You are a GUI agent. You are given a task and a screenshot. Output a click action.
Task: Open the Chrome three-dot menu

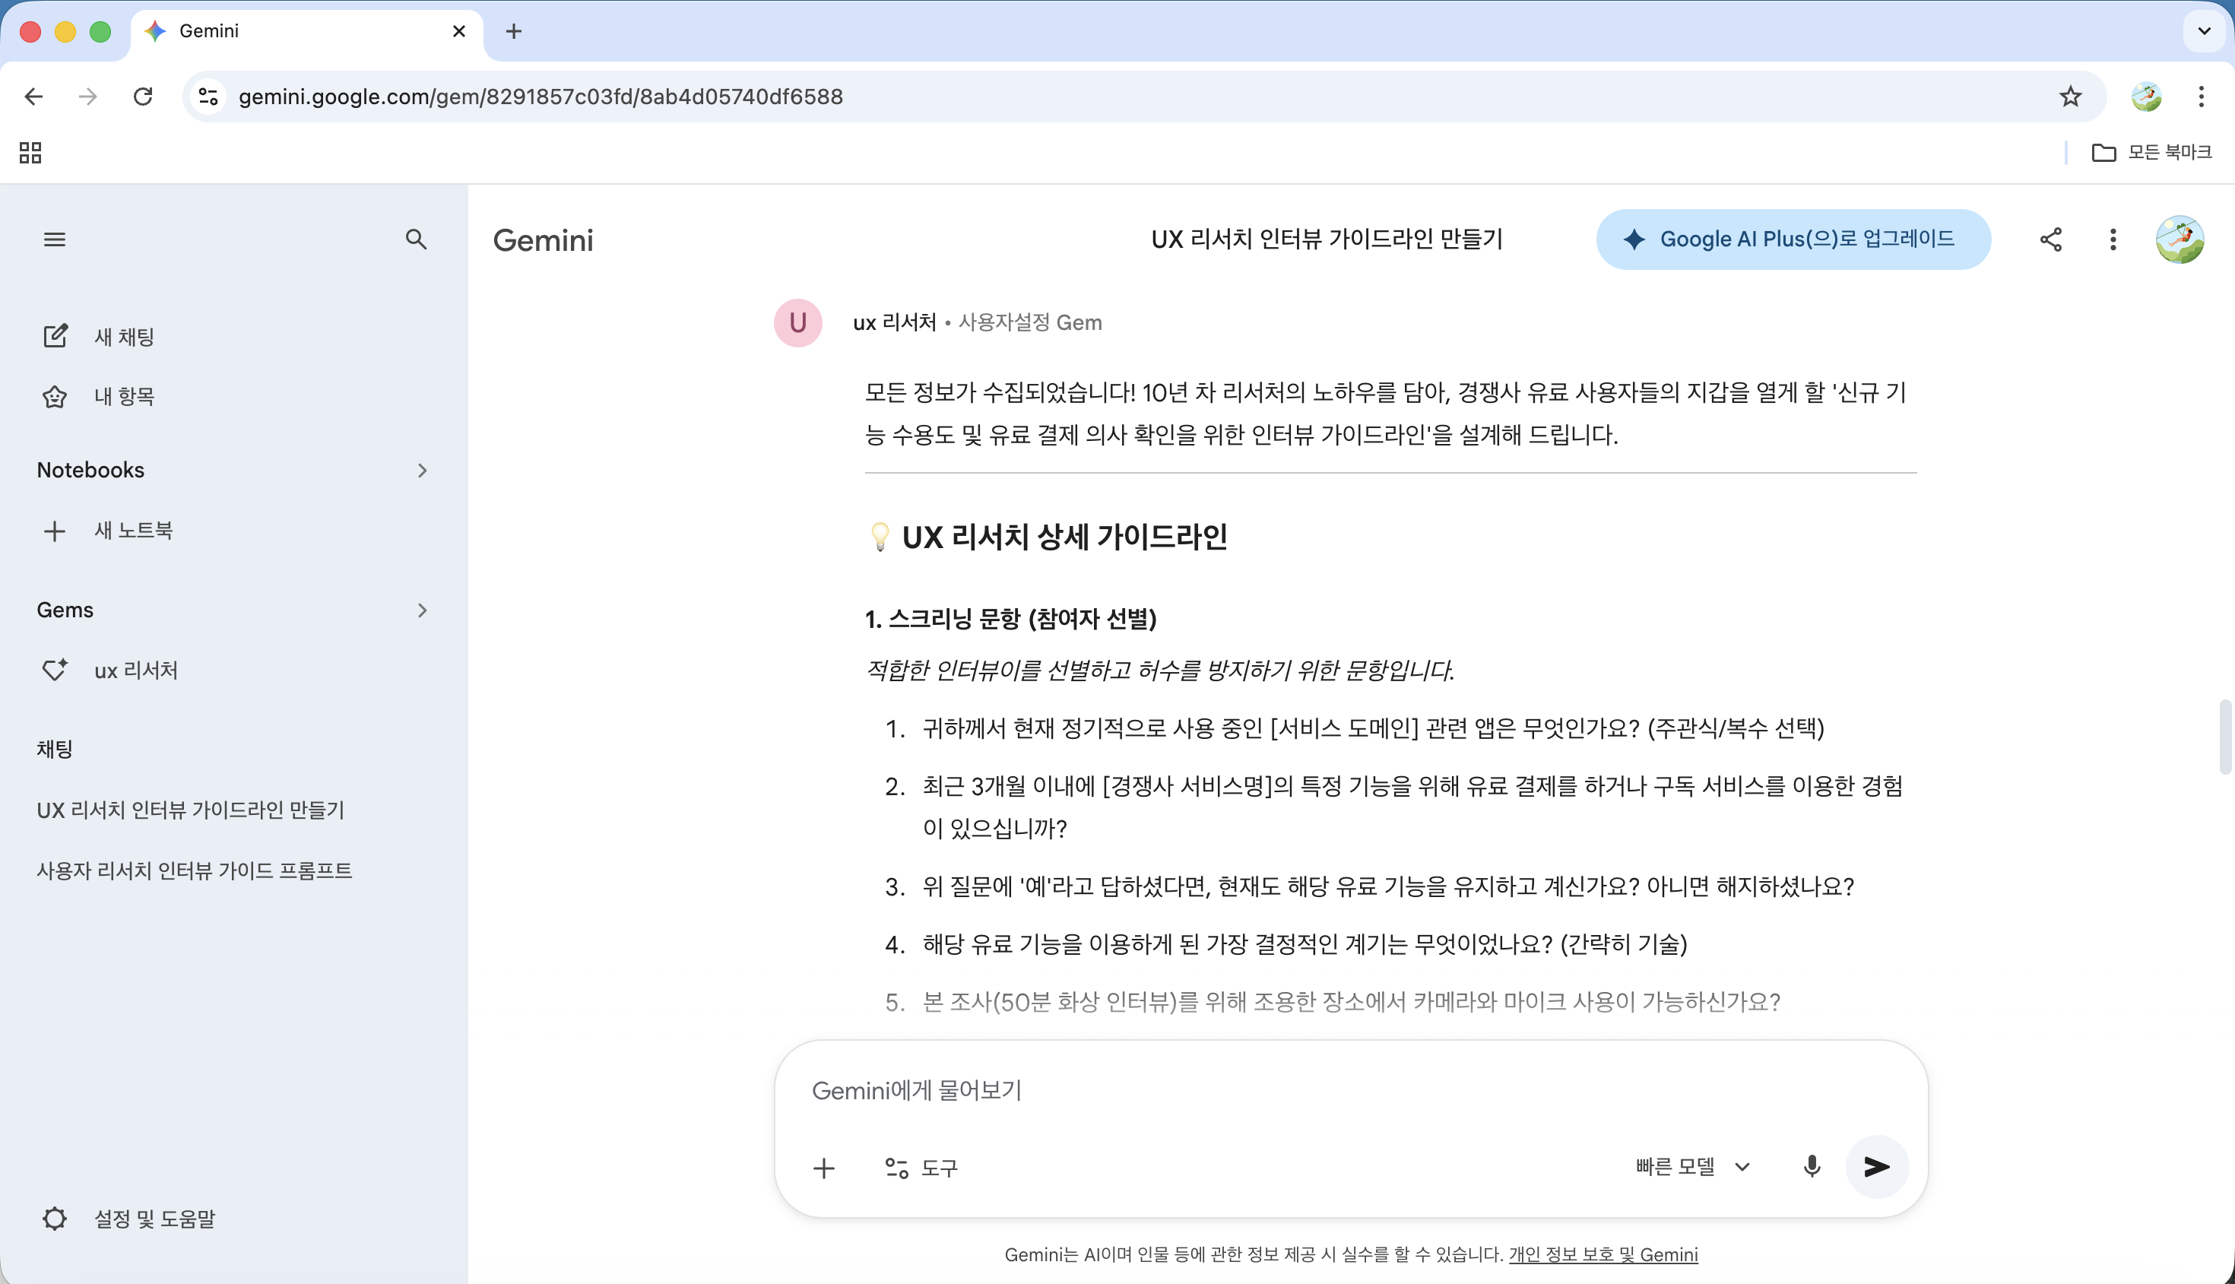[2201, 96]
